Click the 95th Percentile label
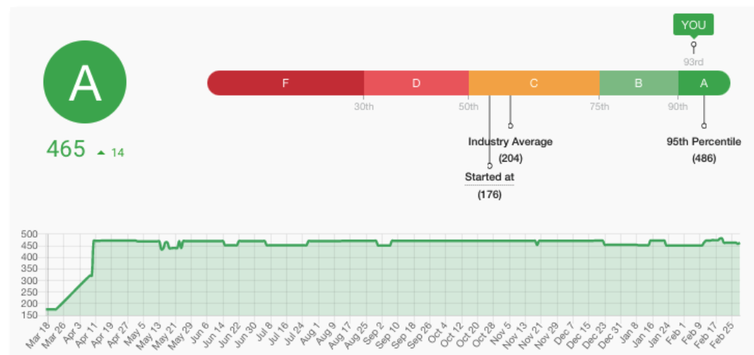 coord(704,142)
